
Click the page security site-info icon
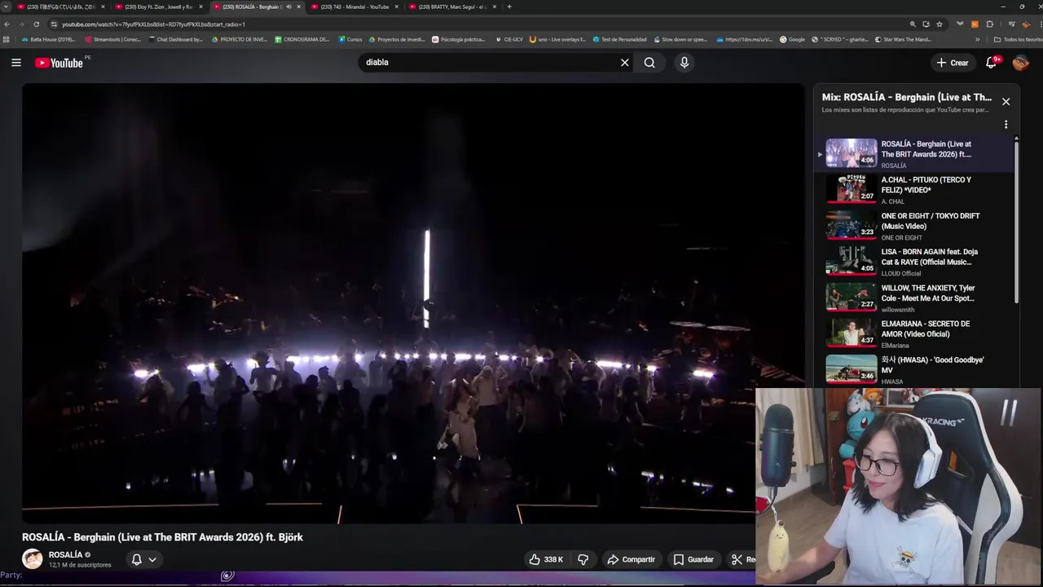pos(54,24)
